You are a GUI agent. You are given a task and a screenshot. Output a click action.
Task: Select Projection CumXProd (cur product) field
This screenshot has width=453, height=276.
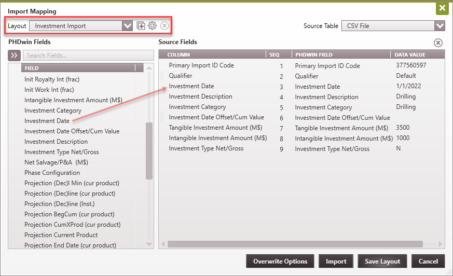(x=73, y=225)
